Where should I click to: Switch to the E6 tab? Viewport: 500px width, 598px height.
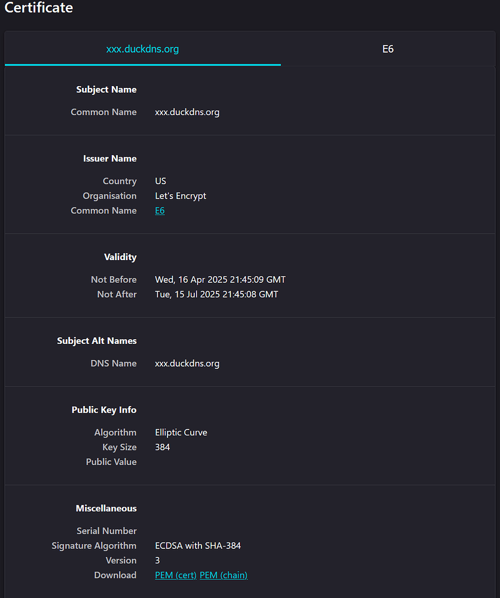tap(388, 49)
